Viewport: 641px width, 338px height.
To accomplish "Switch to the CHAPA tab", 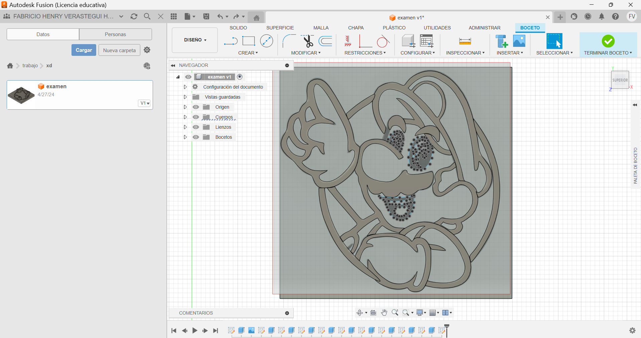I will 356,28.
